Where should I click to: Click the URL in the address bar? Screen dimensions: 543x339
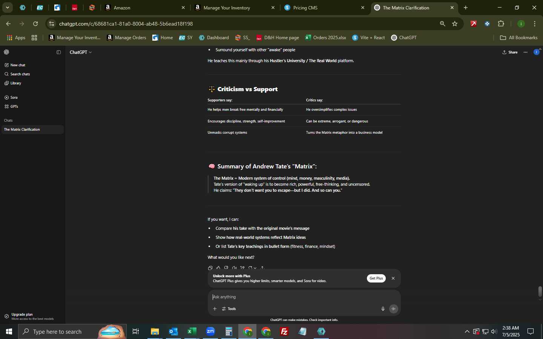click(126, 24)
